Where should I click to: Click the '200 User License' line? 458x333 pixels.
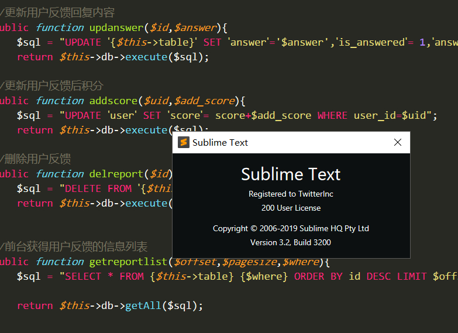(291, 208)
